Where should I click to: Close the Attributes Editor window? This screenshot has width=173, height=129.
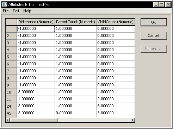tap(168, 5)
